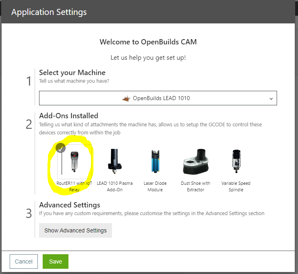Choose the LEAD 1010 Plasma torch image
298x274 pixels.
(x=115, y=161)
